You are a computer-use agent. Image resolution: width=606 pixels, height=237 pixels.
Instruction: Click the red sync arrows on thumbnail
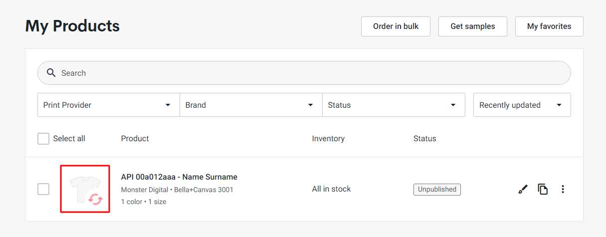pyautogui.click(x=95, y=200)
